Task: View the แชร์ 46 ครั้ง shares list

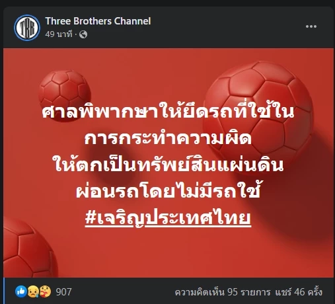Action: point(299,292)
